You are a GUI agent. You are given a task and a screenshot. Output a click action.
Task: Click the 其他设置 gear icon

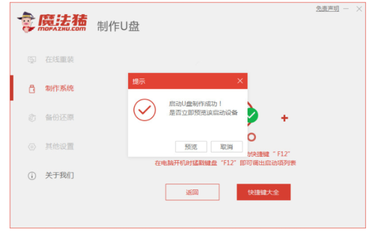point(32,147)
